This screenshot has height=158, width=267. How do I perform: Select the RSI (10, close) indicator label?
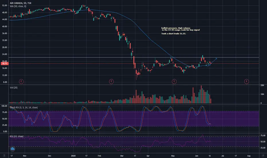[x=17, y=136]
